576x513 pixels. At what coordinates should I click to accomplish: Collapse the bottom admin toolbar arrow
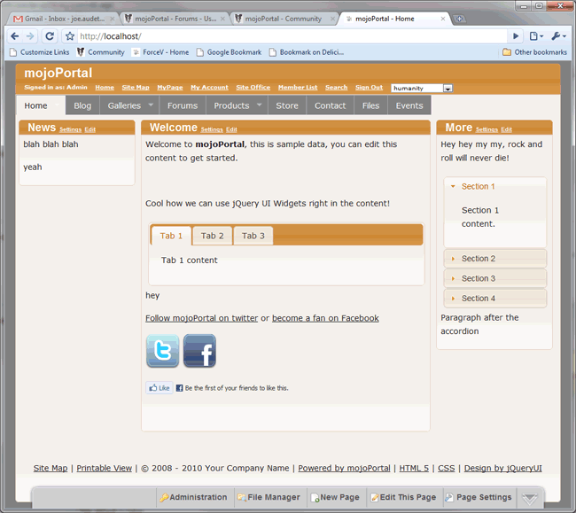pos(530,498)
